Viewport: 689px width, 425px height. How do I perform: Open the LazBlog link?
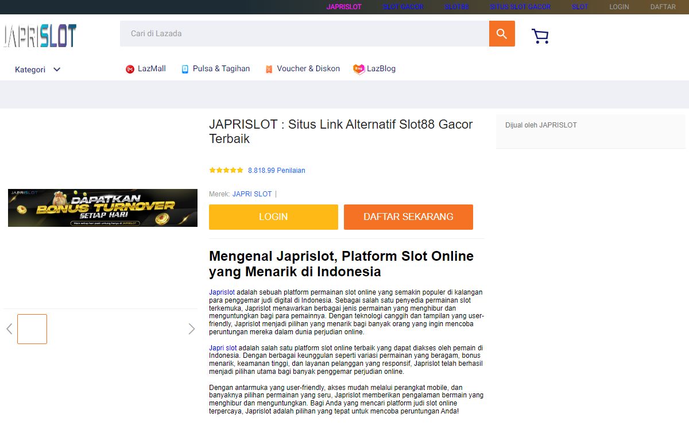(x=381, y=68)
